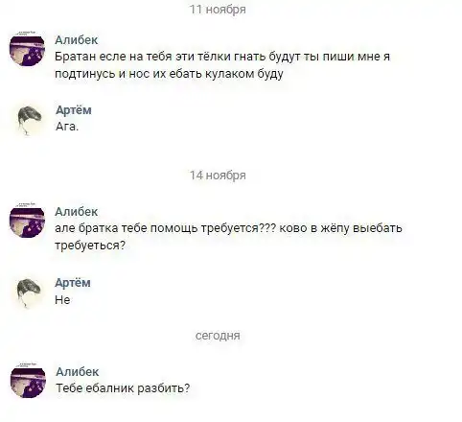Select the 'Ага.' reply message
Viewport: 462px width, 422px height.
pos(67,127)
